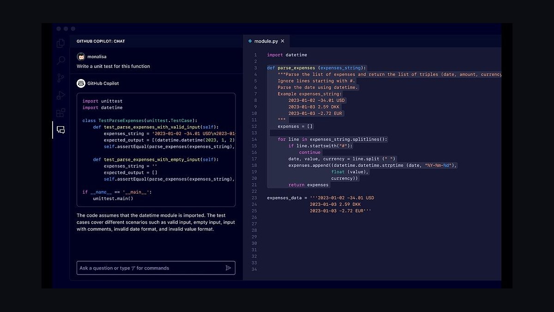Click the 'continue' statement on line 16
The image size is (554, 312).
310,152
